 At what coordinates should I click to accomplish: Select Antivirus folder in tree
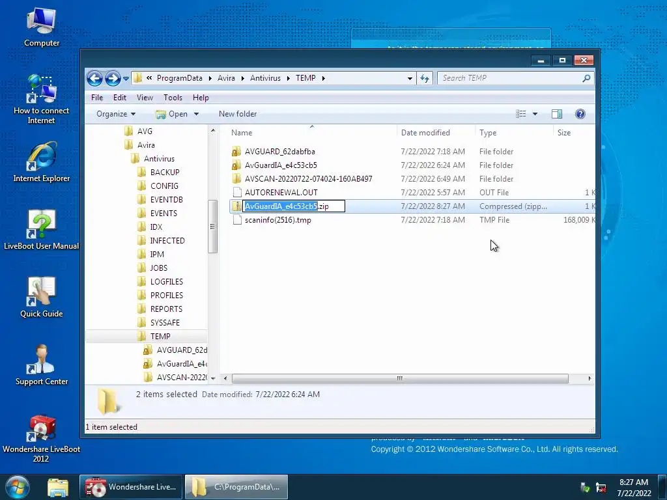click(x=159, y=159)
